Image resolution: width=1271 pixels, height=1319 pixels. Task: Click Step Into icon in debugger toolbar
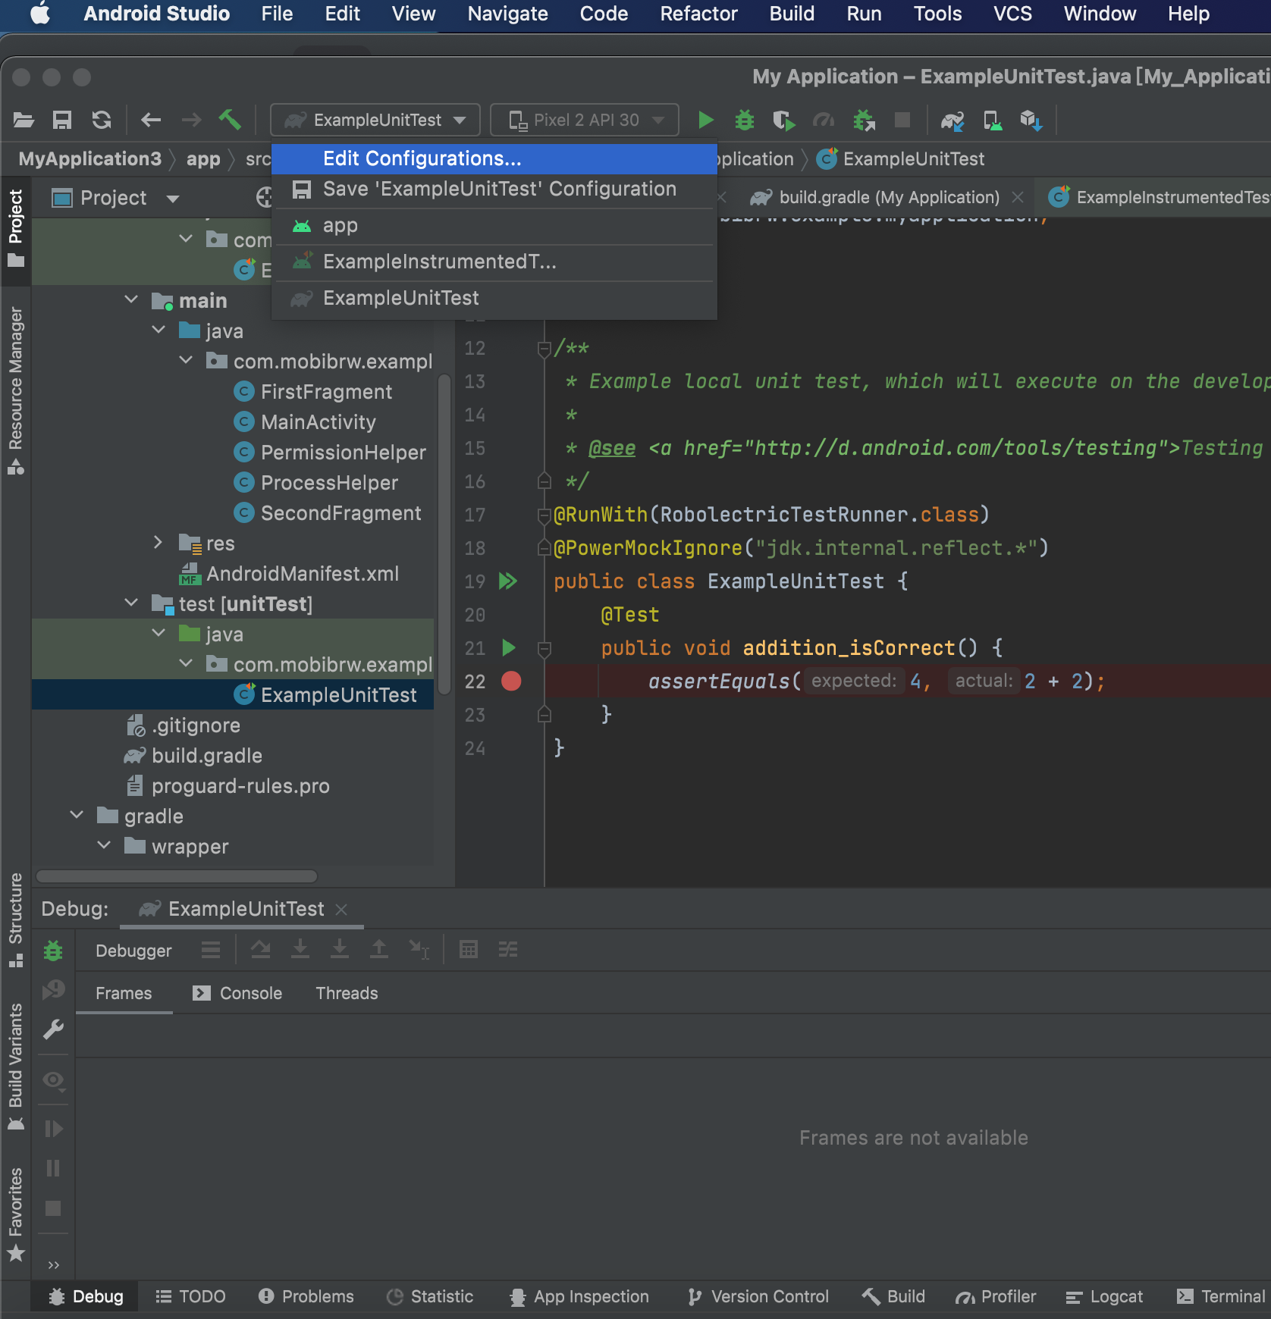point(300,949)
